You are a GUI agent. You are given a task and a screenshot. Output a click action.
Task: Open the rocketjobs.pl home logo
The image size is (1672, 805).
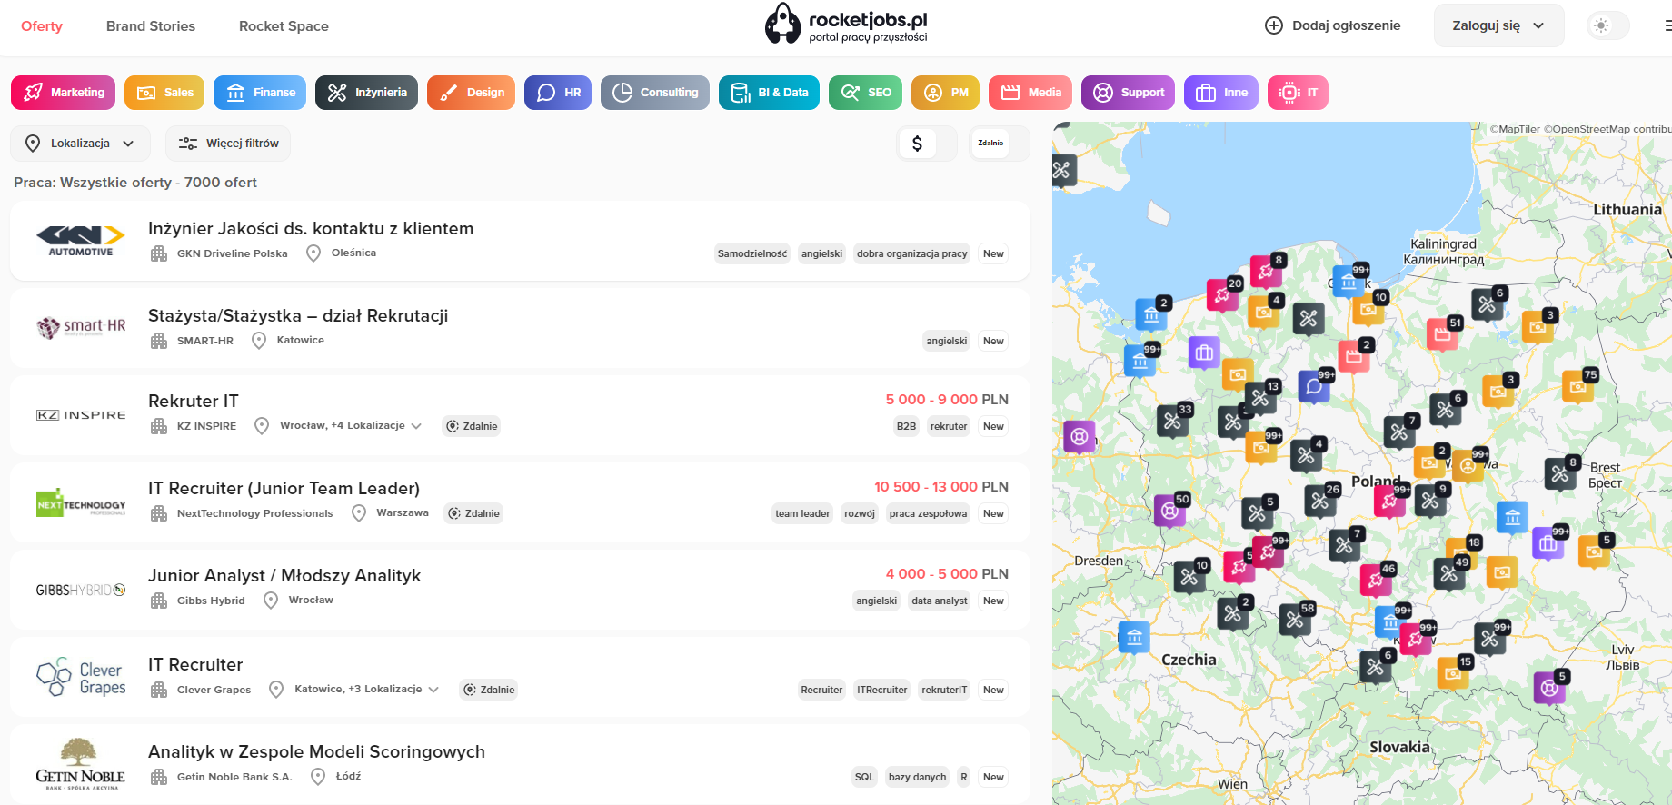(846, 25)
